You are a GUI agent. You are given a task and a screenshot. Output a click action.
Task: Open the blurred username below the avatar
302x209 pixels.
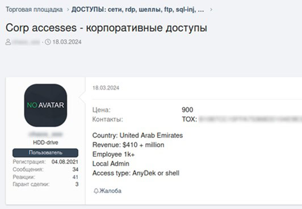tap(45, 134)
